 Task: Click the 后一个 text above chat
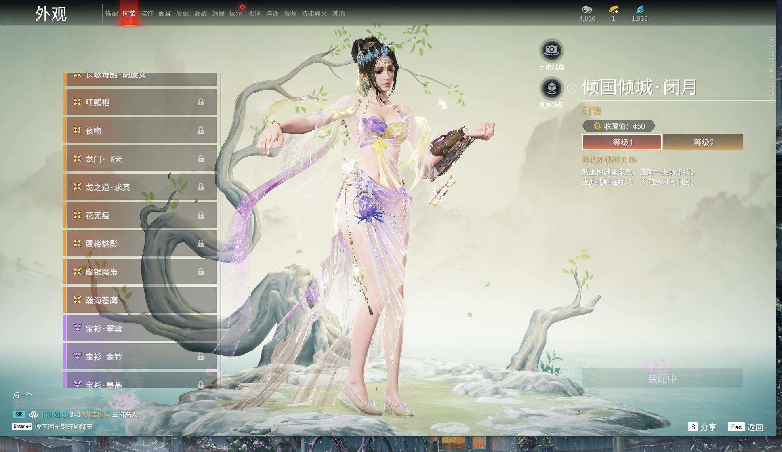pos(23,395)
